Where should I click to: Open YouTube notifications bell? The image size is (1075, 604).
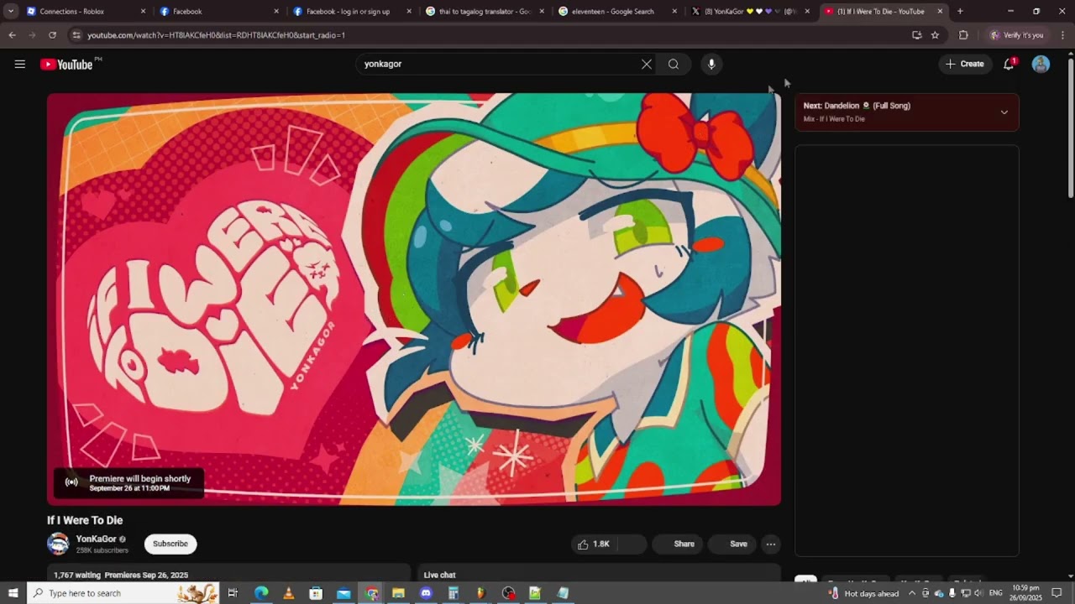pyautogui.click(x=1009, y=64)
